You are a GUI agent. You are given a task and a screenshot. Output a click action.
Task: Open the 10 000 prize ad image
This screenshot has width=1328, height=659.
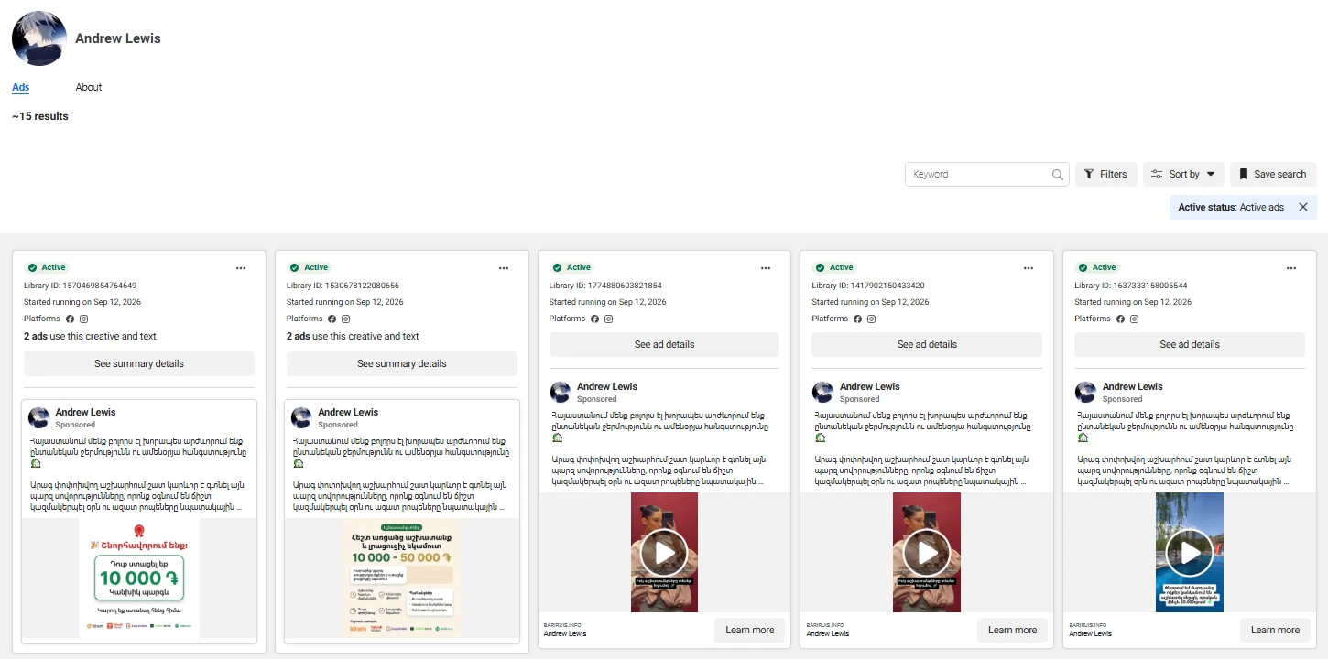point(139,578)
